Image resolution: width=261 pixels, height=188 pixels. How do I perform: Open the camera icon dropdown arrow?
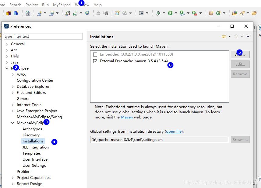coord(147,13)
